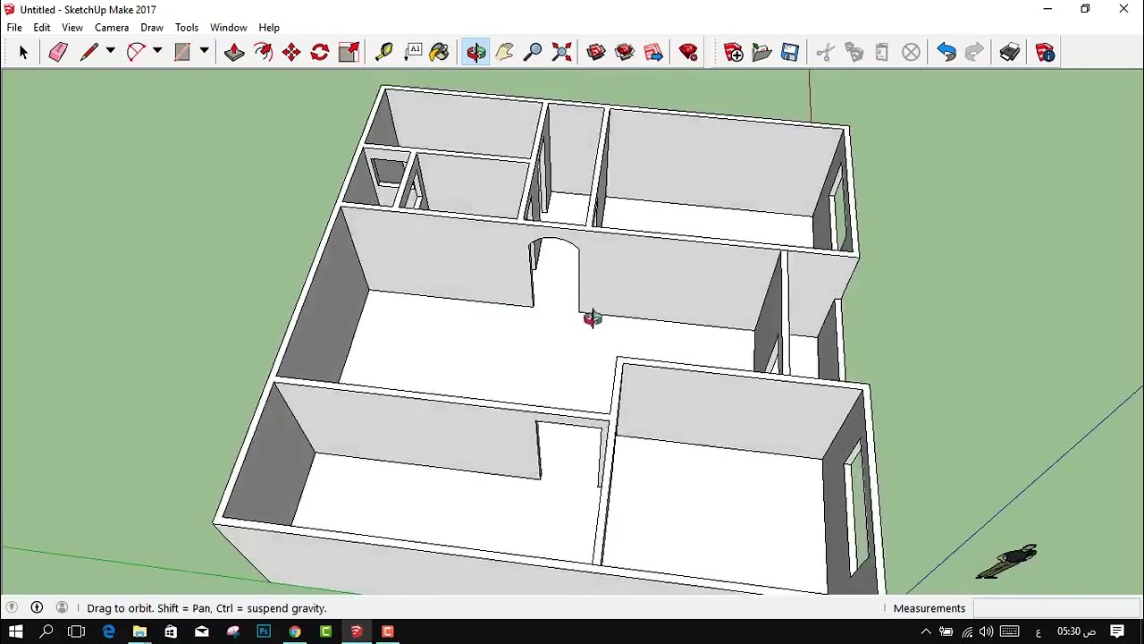Select the Zoom magnifier tool
Viewport: 1144px width, 644px height.
point(533,53)
